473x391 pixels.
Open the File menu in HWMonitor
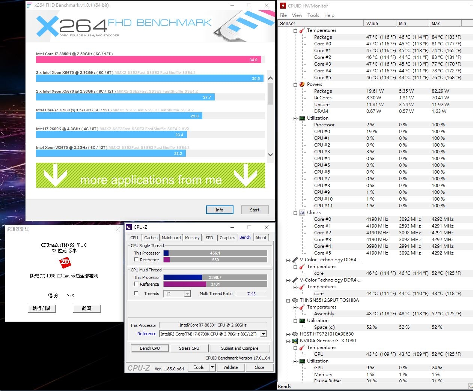[283, 15]
